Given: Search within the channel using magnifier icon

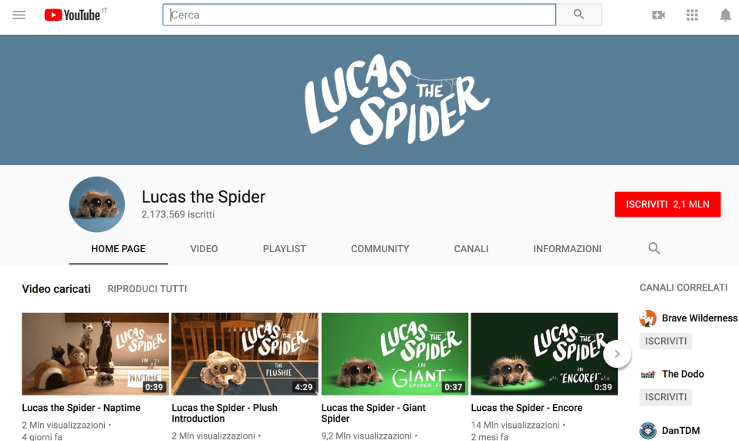Looking at the screenshot, I should click(x=654, y=248).
